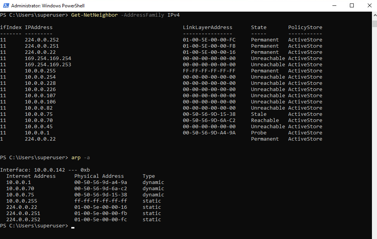
Task: Click the scrollbar up arrow
Action: point(375,15)
